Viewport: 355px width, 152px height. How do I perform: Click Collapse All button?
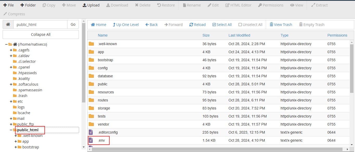click(41, 34)
